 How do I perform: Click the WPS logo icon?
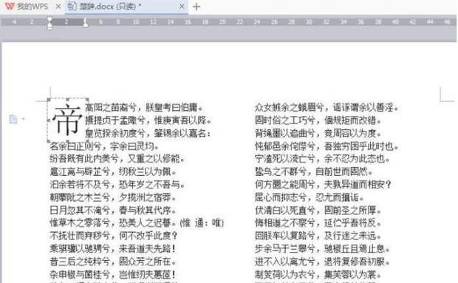(10, 7)
